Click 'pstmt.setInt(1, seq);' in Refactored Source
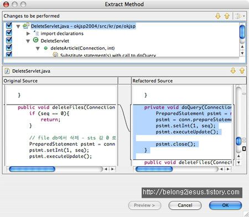249x217 pixels. (185, 126)
